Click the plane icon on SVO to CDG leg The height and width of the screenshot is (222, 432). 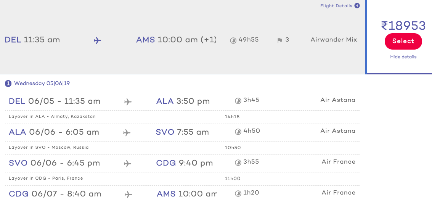tap(127, 164)
